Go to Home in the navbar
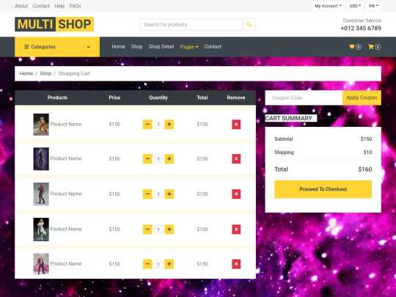The width and height of the screenshot is (396, 297). (119, 47)
